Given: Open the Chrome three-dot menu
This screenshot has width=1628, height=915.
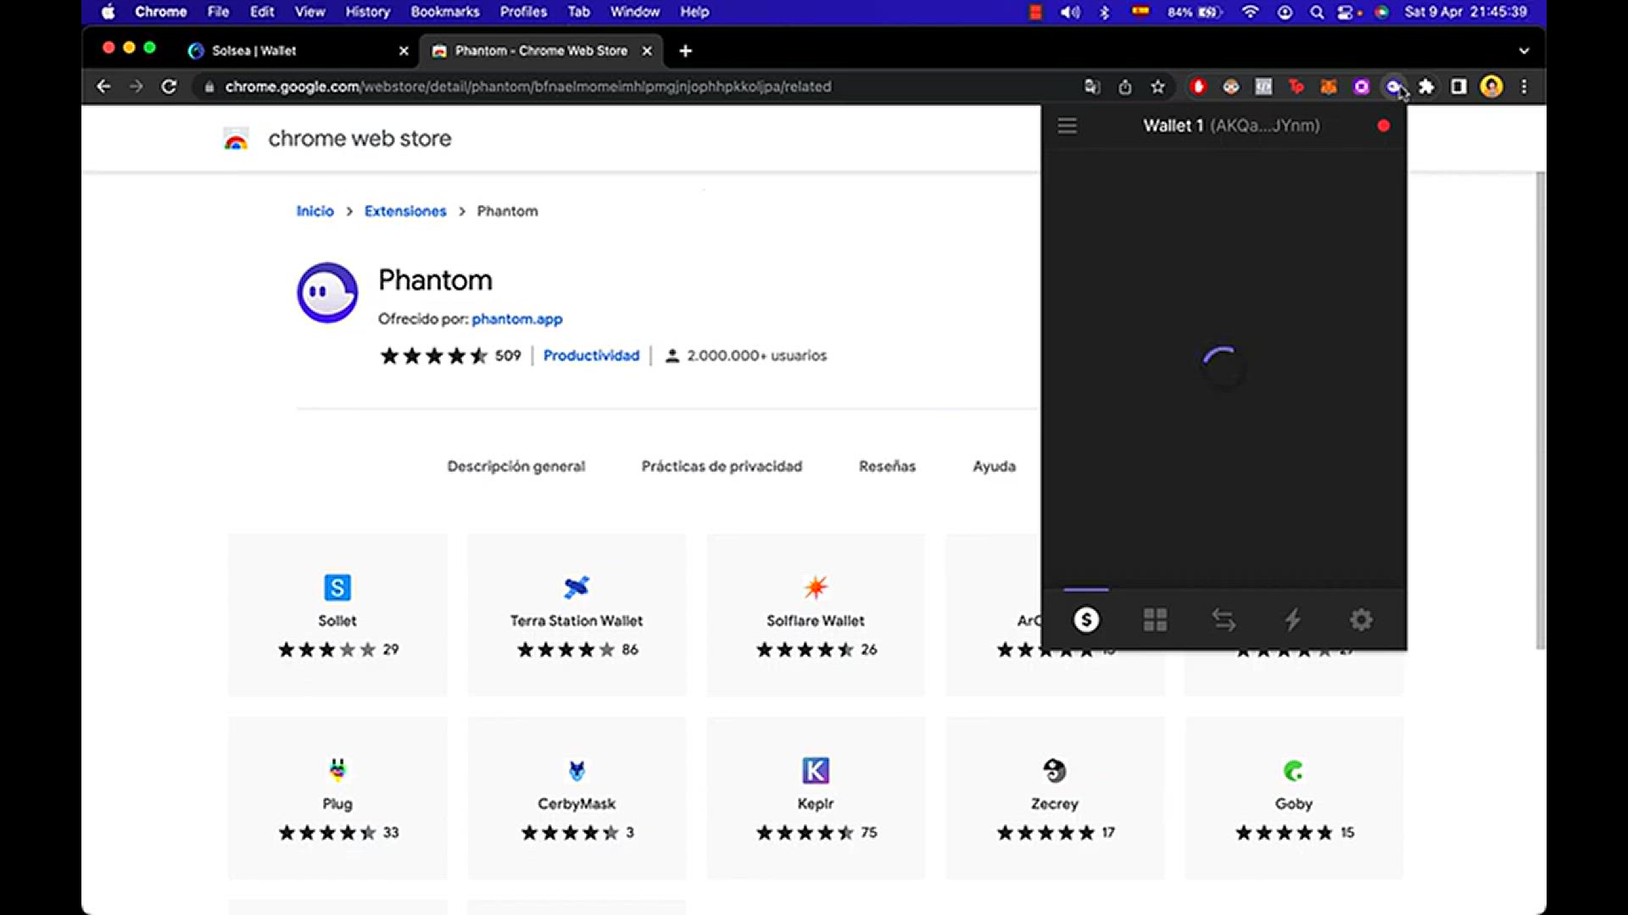Looking at the screenshot, I should [x=1524, y=86].
